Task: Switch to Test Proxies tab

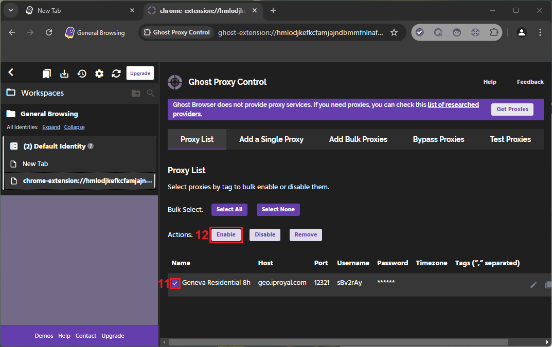Action: pyautogui.click(x=510, y=139)
